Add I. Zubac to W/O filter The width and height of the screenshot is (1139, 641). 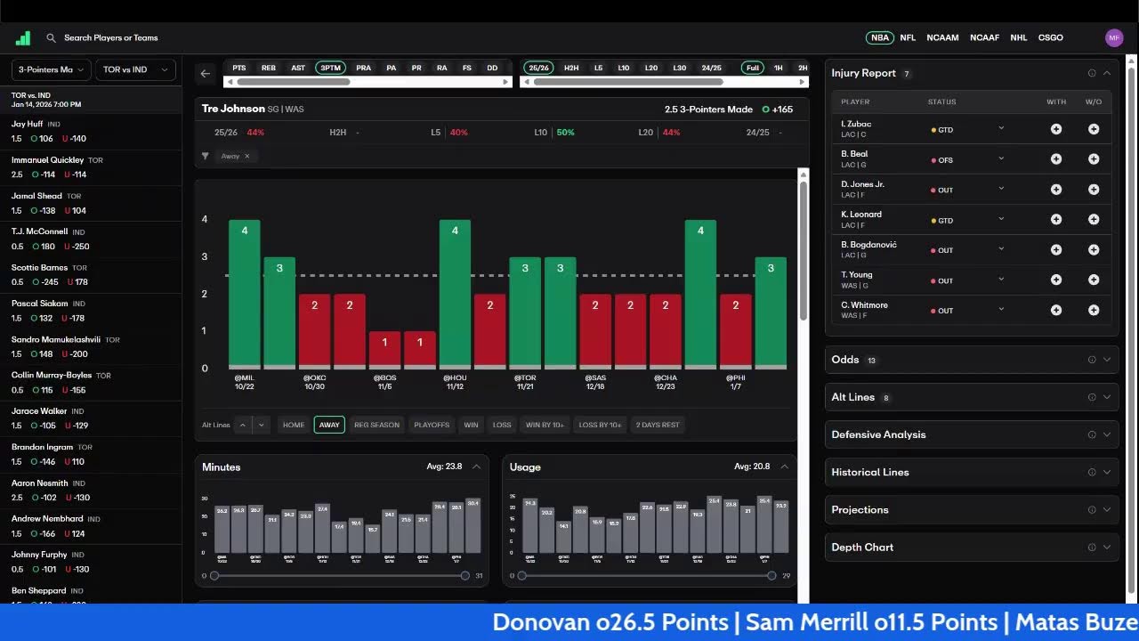tap(1094, 129)
